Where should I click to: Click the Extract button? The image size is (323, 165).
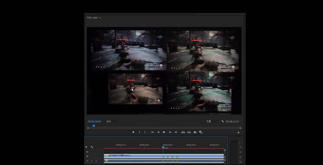tap(189, 132)
